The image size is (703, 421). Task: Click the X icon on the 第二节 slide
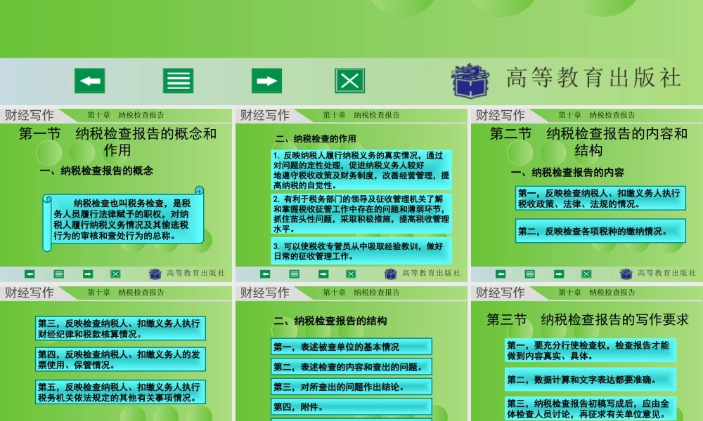coord(586,274)
